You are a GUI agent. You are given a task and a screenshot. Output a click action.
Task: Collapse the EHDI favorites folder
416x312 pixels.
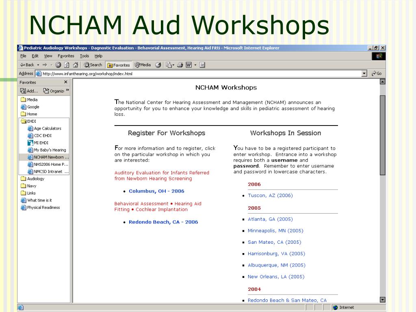(28, 121)
